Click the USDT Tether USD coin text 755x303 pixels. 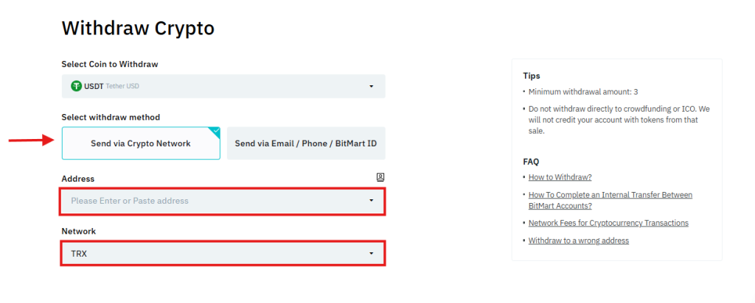pyautogui.click(x=111, y=86)
